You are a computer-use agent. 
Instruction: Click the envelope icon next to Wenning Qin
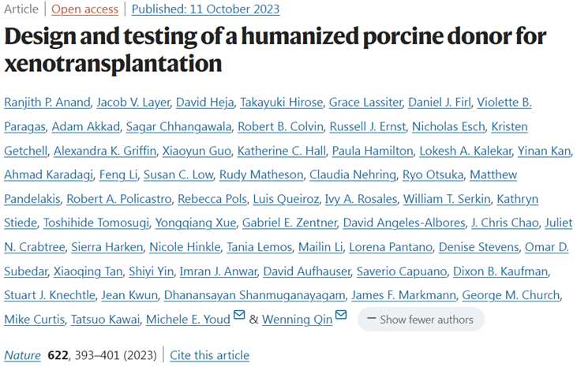341,314
